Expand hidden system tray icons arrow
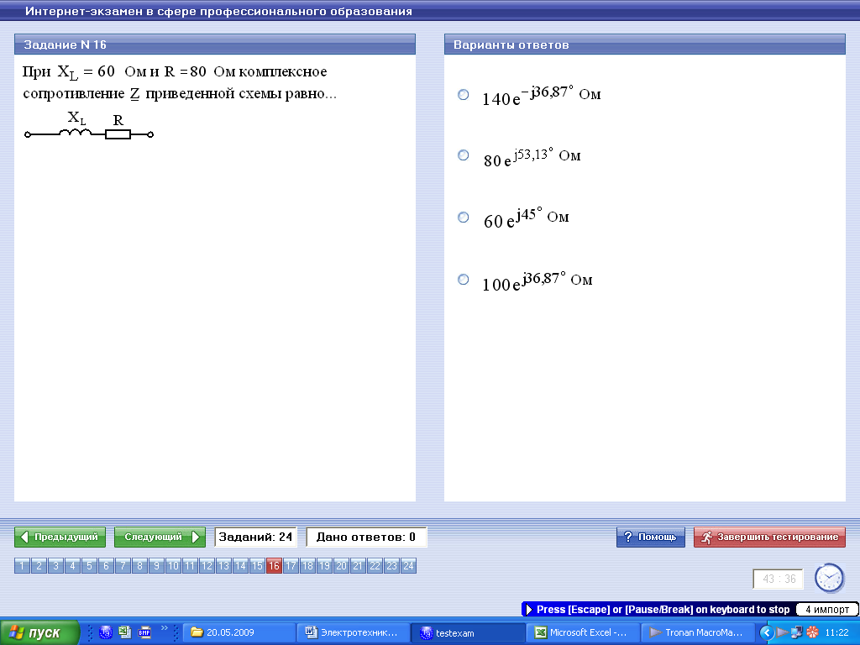The width and height of the screenshot is (860, 645). click(x=766, y=633)
